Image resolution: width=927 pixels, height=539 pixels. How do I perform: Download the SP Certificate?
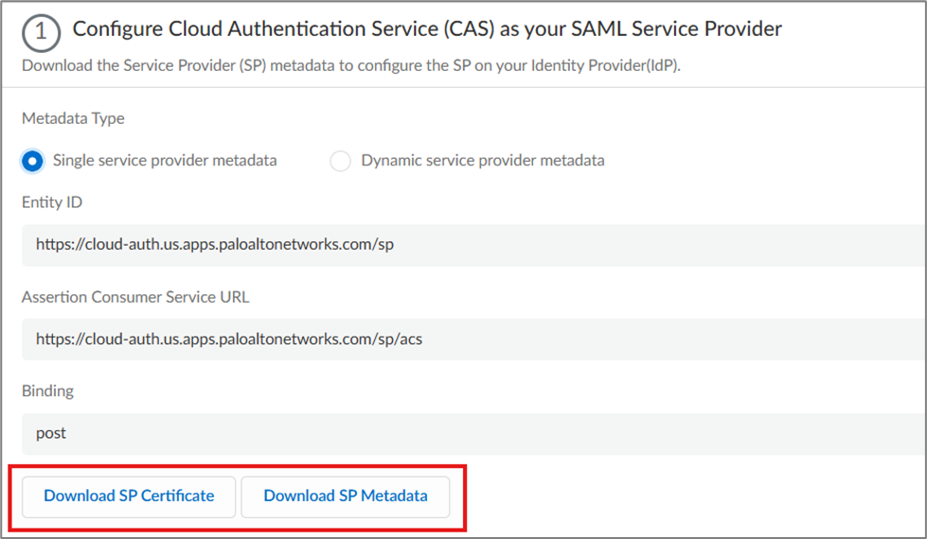[x=129, y=496]
